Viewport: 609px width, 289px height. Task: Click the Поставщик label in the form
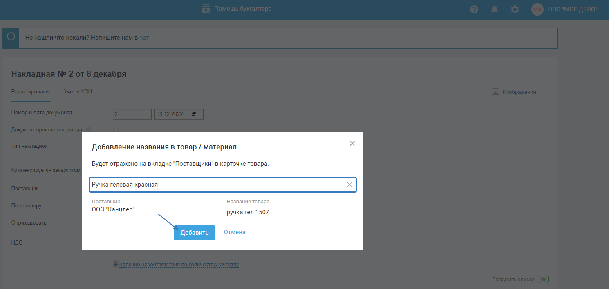coord(25,189)
